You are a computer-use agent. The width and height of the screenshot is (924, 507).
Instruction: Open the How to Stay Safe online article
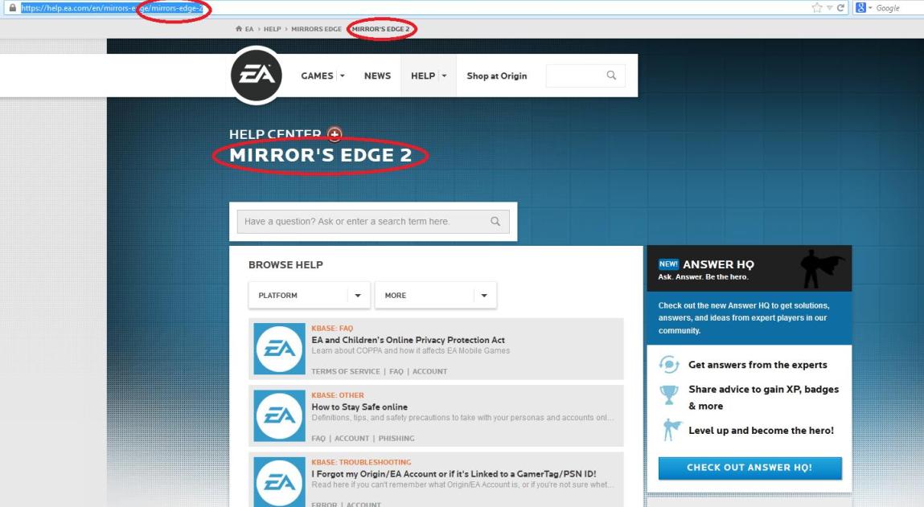(359, 407)
